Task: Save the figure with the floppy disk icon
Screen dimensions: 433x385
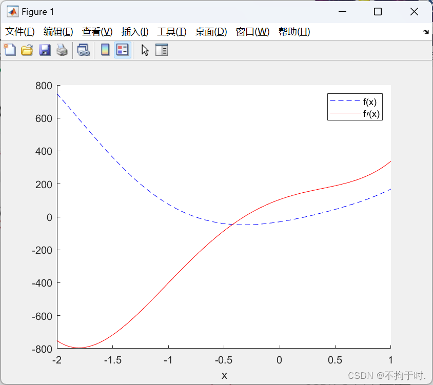Action: [x=45, y=50]
